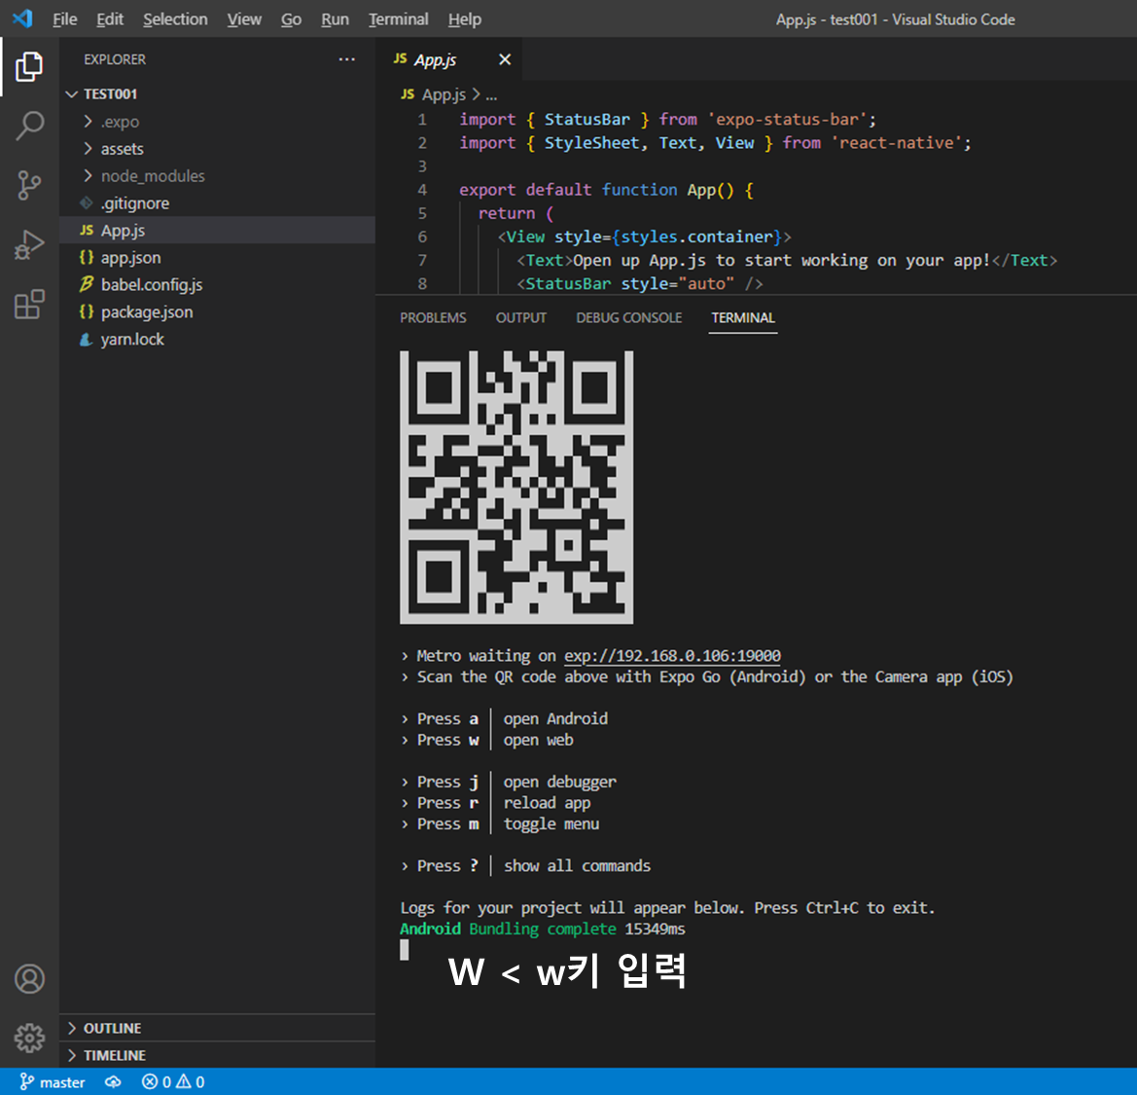Screen dimensions: 1137x1095
Task: Open the Run and Debug view icon
Action: [29, 244]
